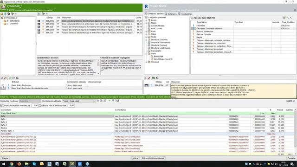
Task: Click the delete X icon above work items list
Action: [47, 14]
